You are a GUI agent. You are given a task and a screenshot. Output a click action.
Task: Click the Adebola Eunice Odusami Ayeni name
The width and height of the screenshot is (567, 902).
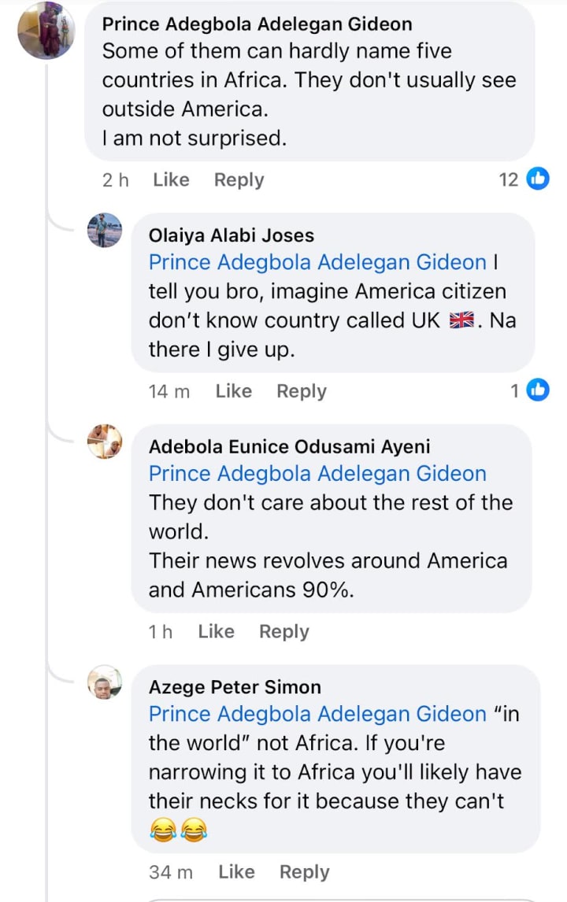click(289, 446)
